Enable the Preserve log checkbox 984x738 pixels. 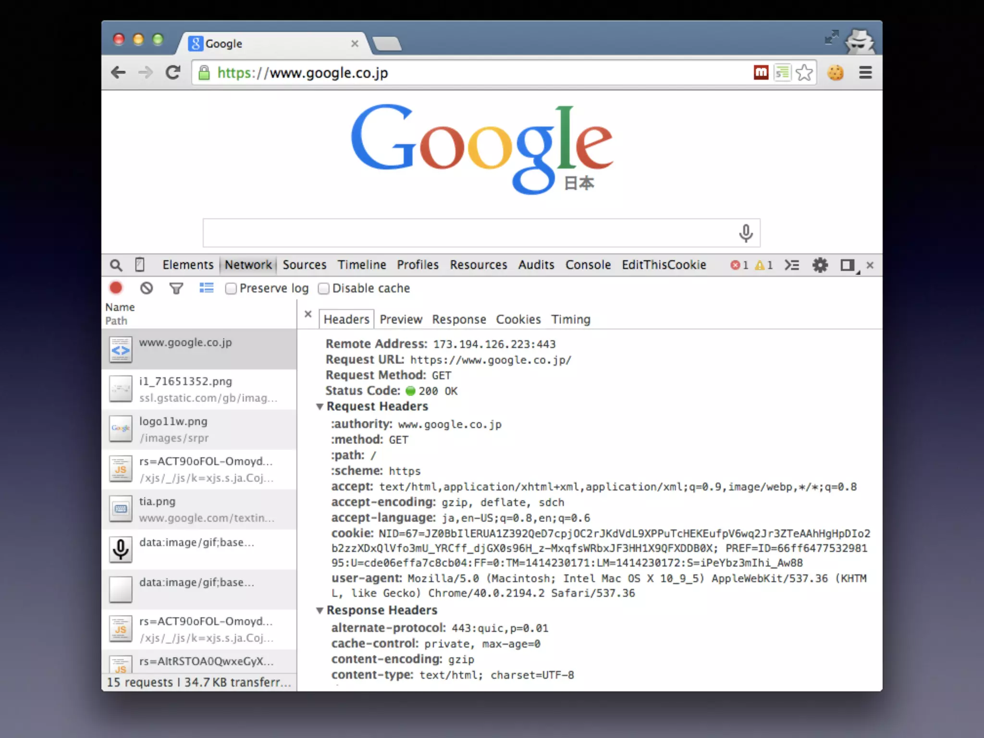[x=231, y=288]
